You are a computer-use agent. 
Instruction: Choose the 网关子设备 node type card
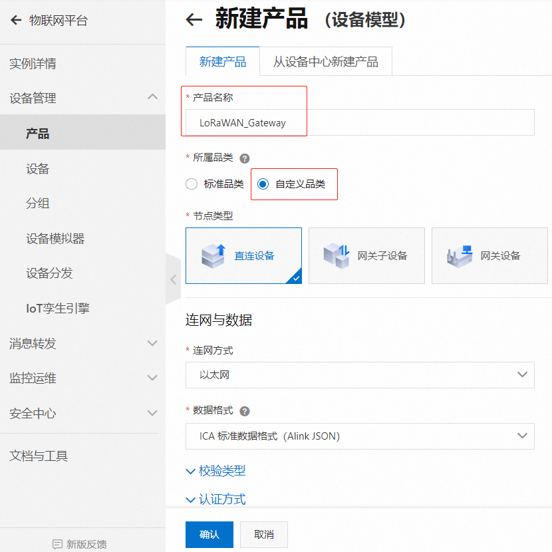[367, 255]
